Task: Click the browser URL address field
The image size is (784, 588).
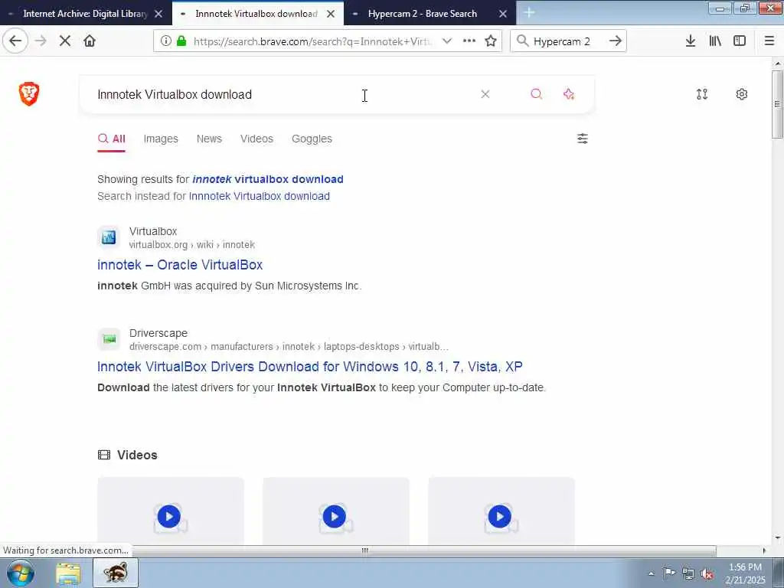Action: pyautogui.click(x=313, y=41)
